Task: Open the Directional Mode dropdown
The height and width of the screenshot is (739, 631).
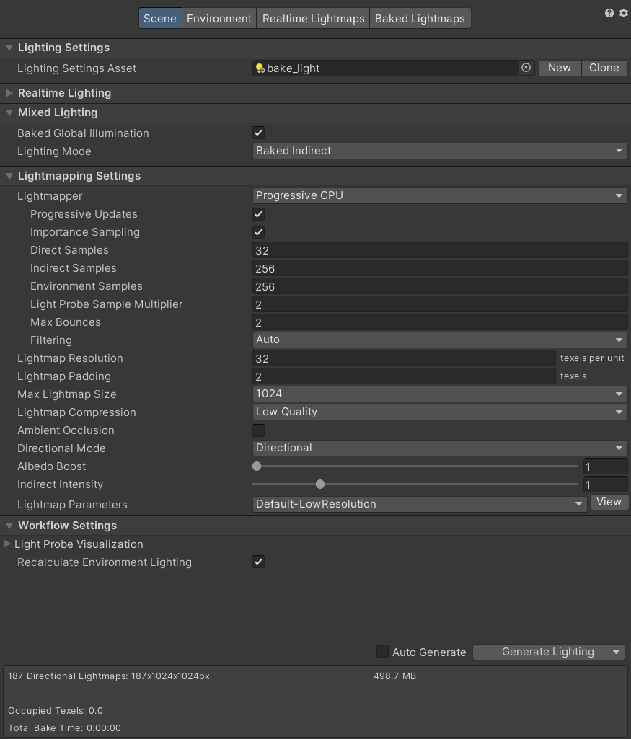Action: [x=440, y=448]
